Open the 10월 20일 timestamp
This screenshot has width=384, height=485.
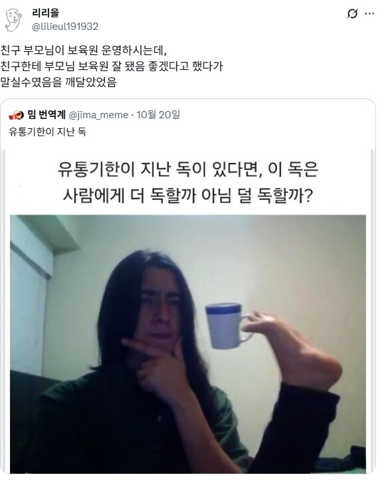click(x=158, y=115)
